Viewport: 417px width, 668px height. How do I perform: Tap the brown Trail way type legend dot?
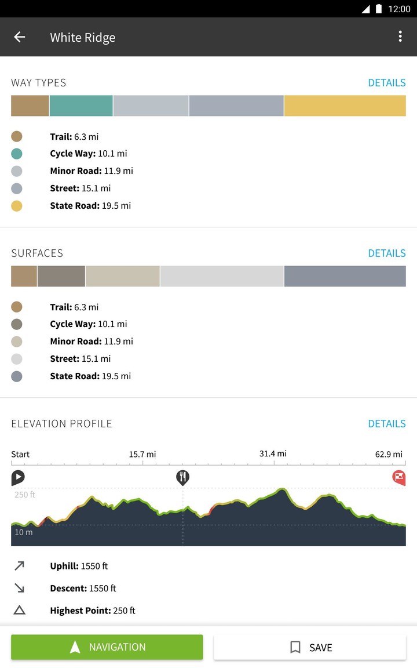(17, 137)
